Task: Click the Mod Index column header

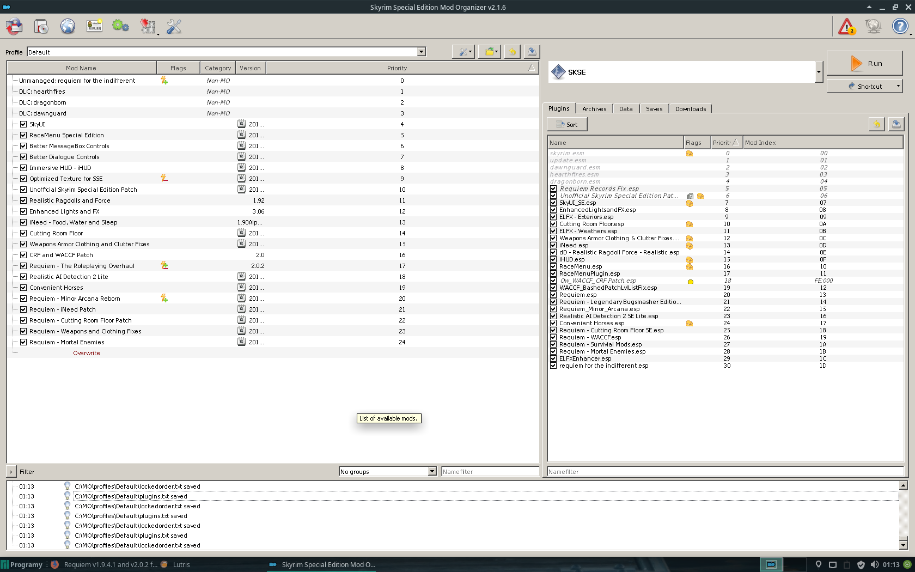Action: tap(823, 143)
